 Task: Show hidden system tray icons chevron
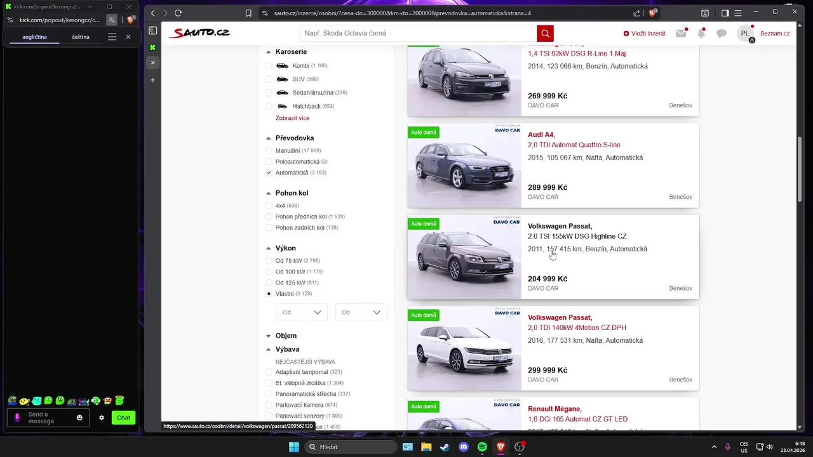click(714, 447)
